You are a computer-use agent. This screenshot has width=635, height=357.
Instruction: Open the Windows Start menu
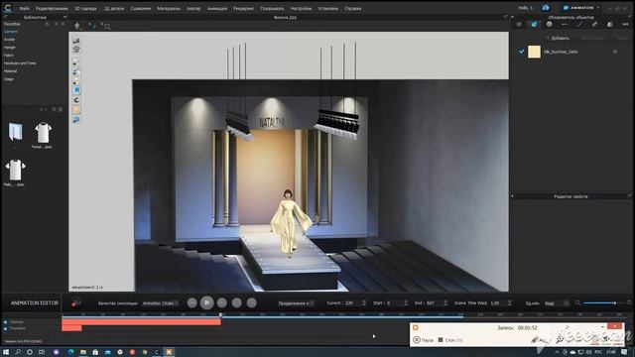[x=6, y=352]
